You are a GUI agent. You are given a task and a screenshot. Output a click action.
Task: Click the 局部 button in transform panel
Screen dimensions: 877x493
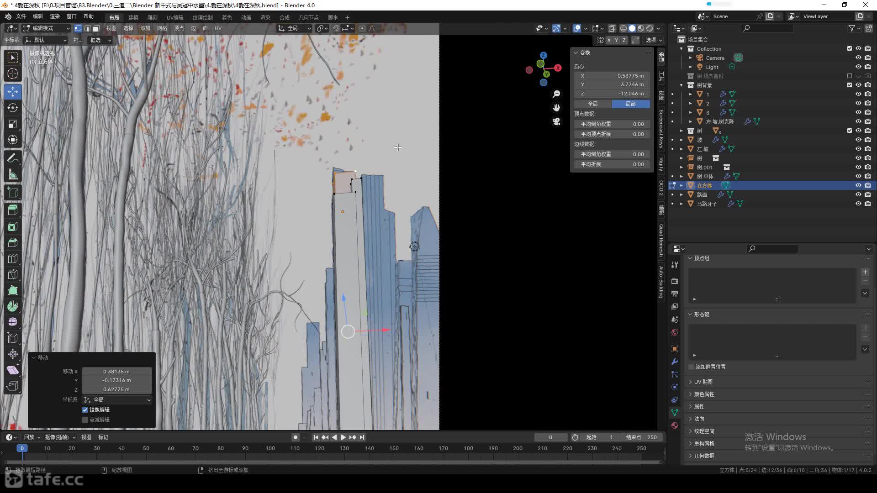631,104
